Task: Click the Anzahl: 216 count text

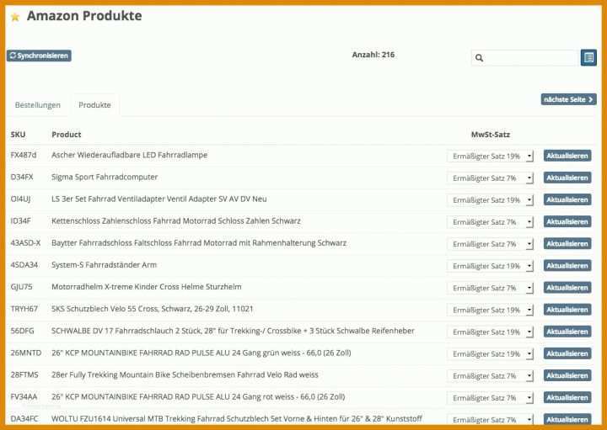Action: (373, 55)
